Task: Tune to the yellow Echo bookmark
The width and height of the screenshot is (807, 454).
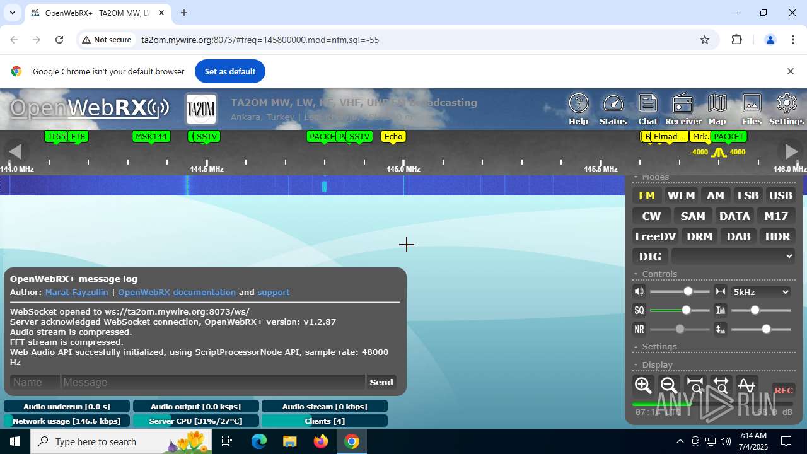Action: pos(393,136)
